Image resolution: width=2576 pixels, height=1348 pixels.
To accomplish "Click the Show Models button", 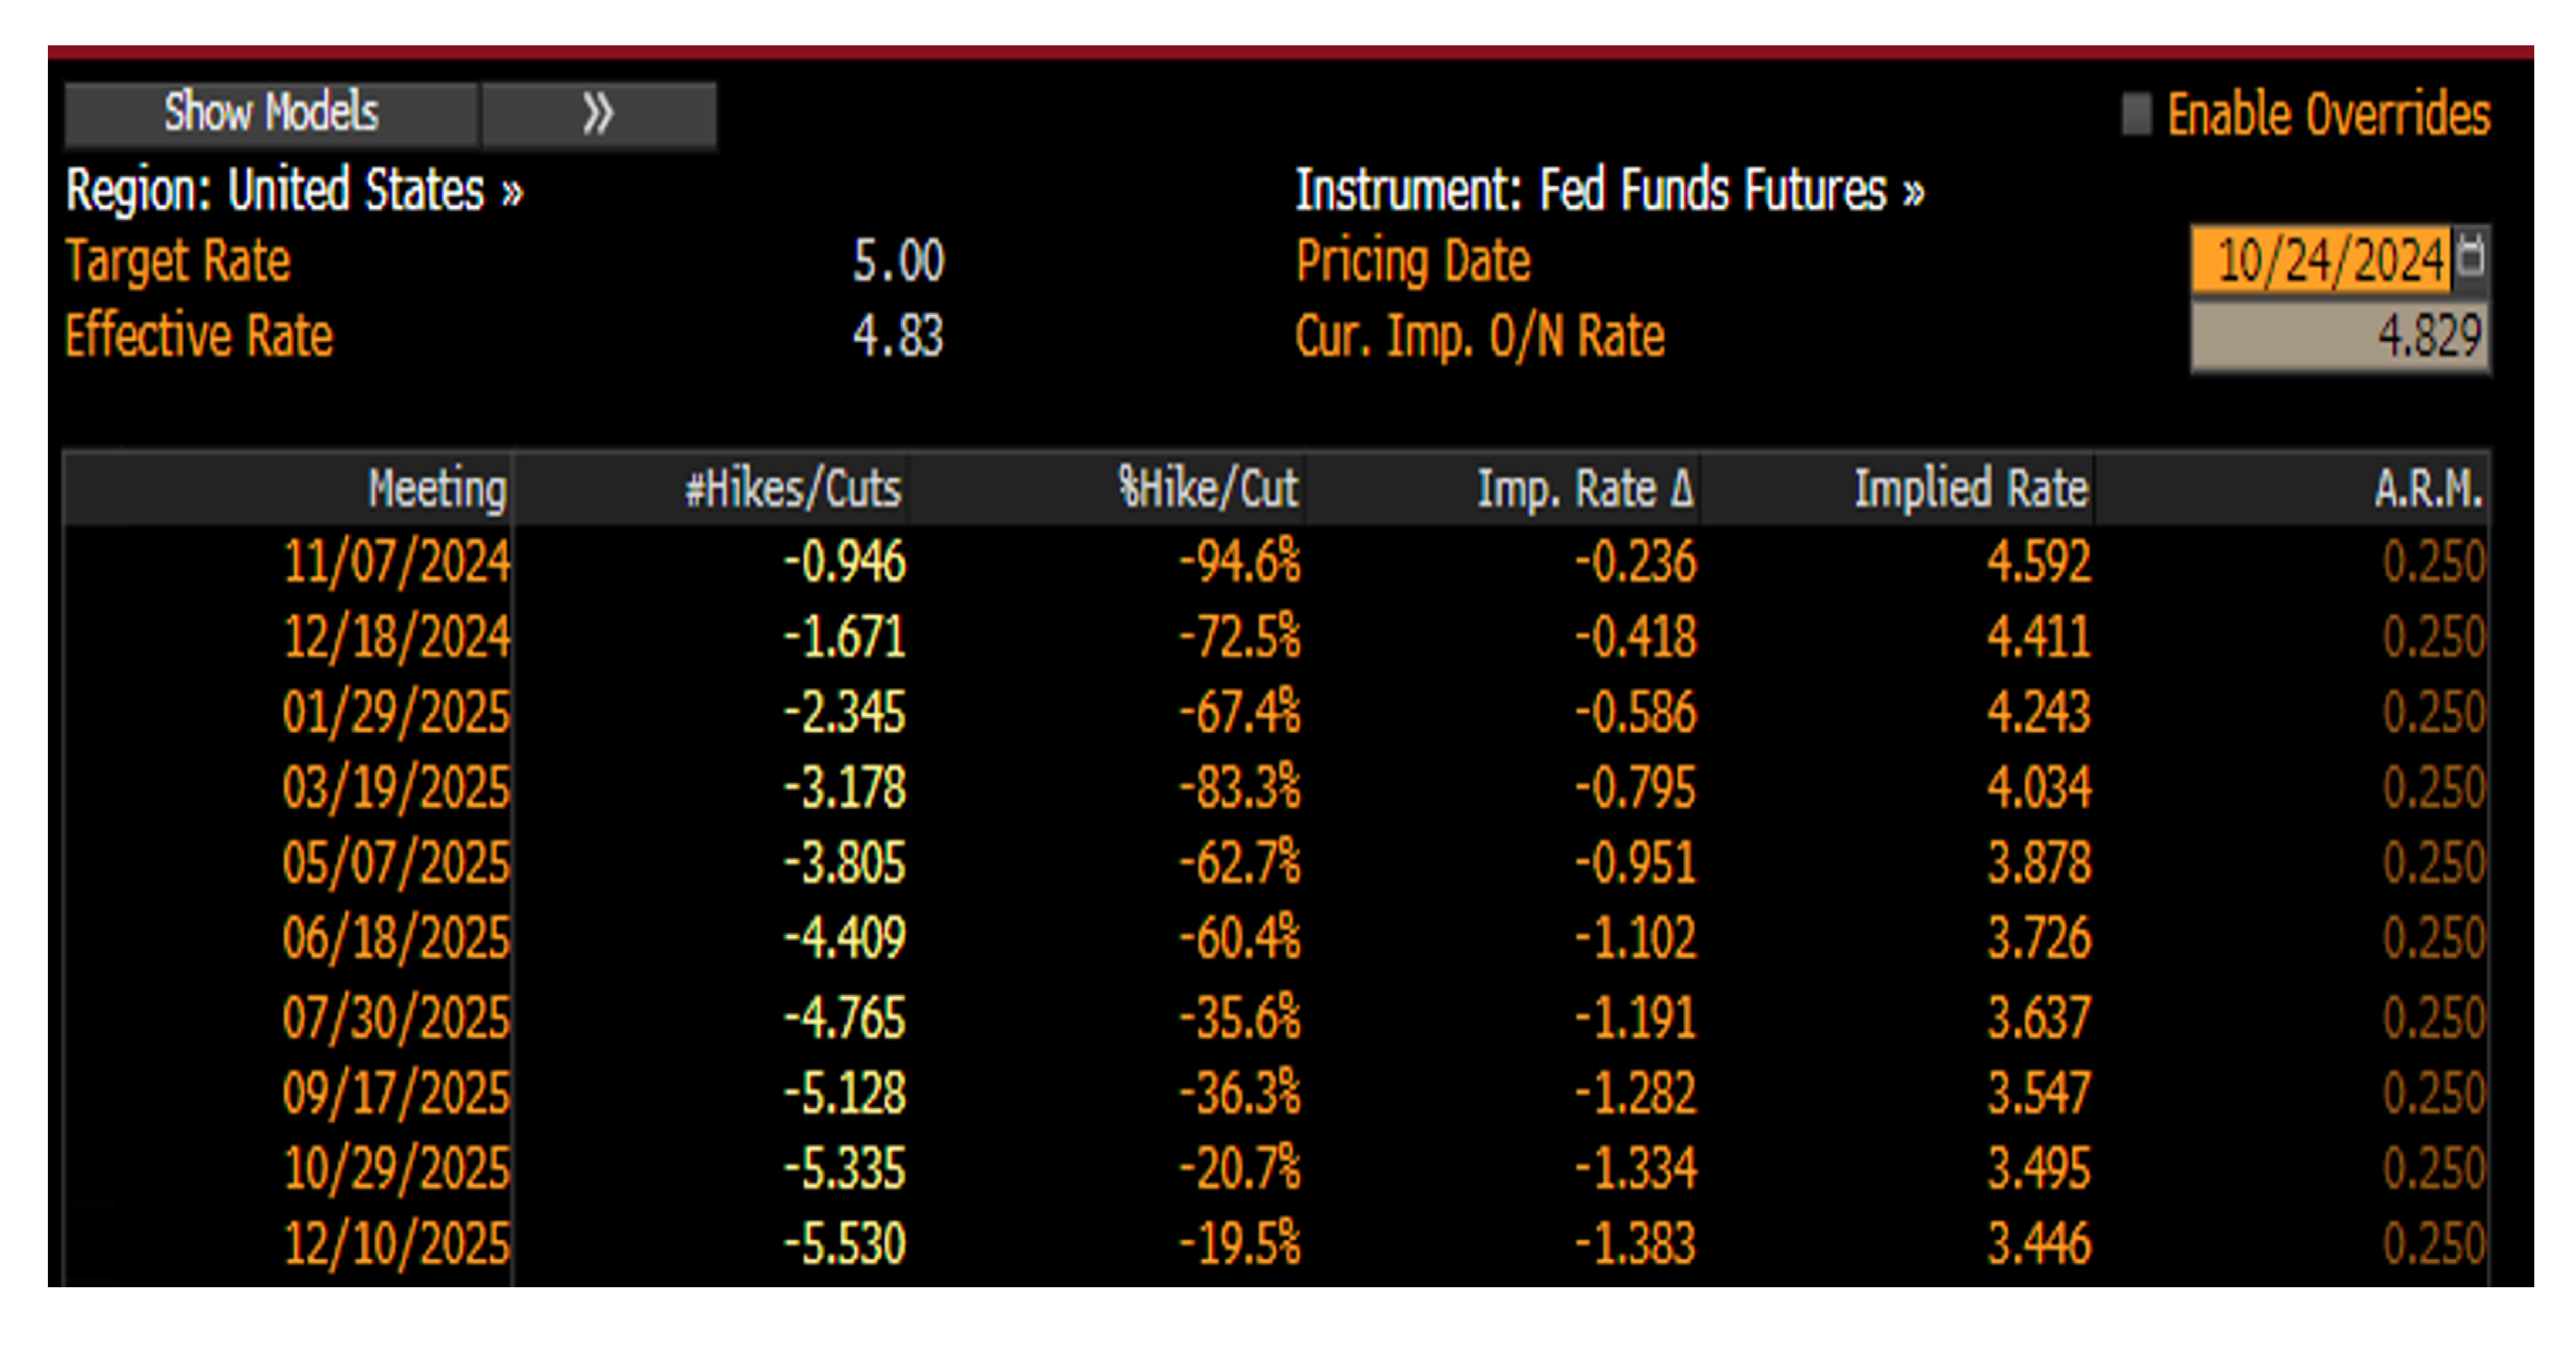I will (x=271, y=113).
